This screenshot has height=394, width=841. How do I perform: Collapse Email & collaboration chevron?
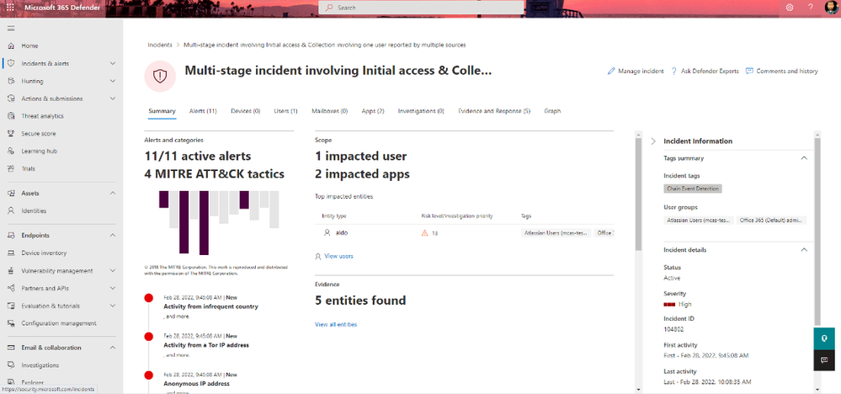[x=113, y=348]
